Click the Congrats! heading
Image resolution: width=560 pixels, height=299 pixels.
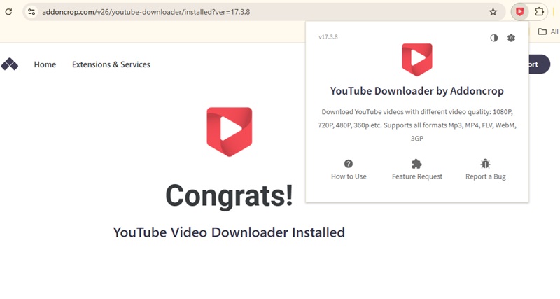[230, 195]
